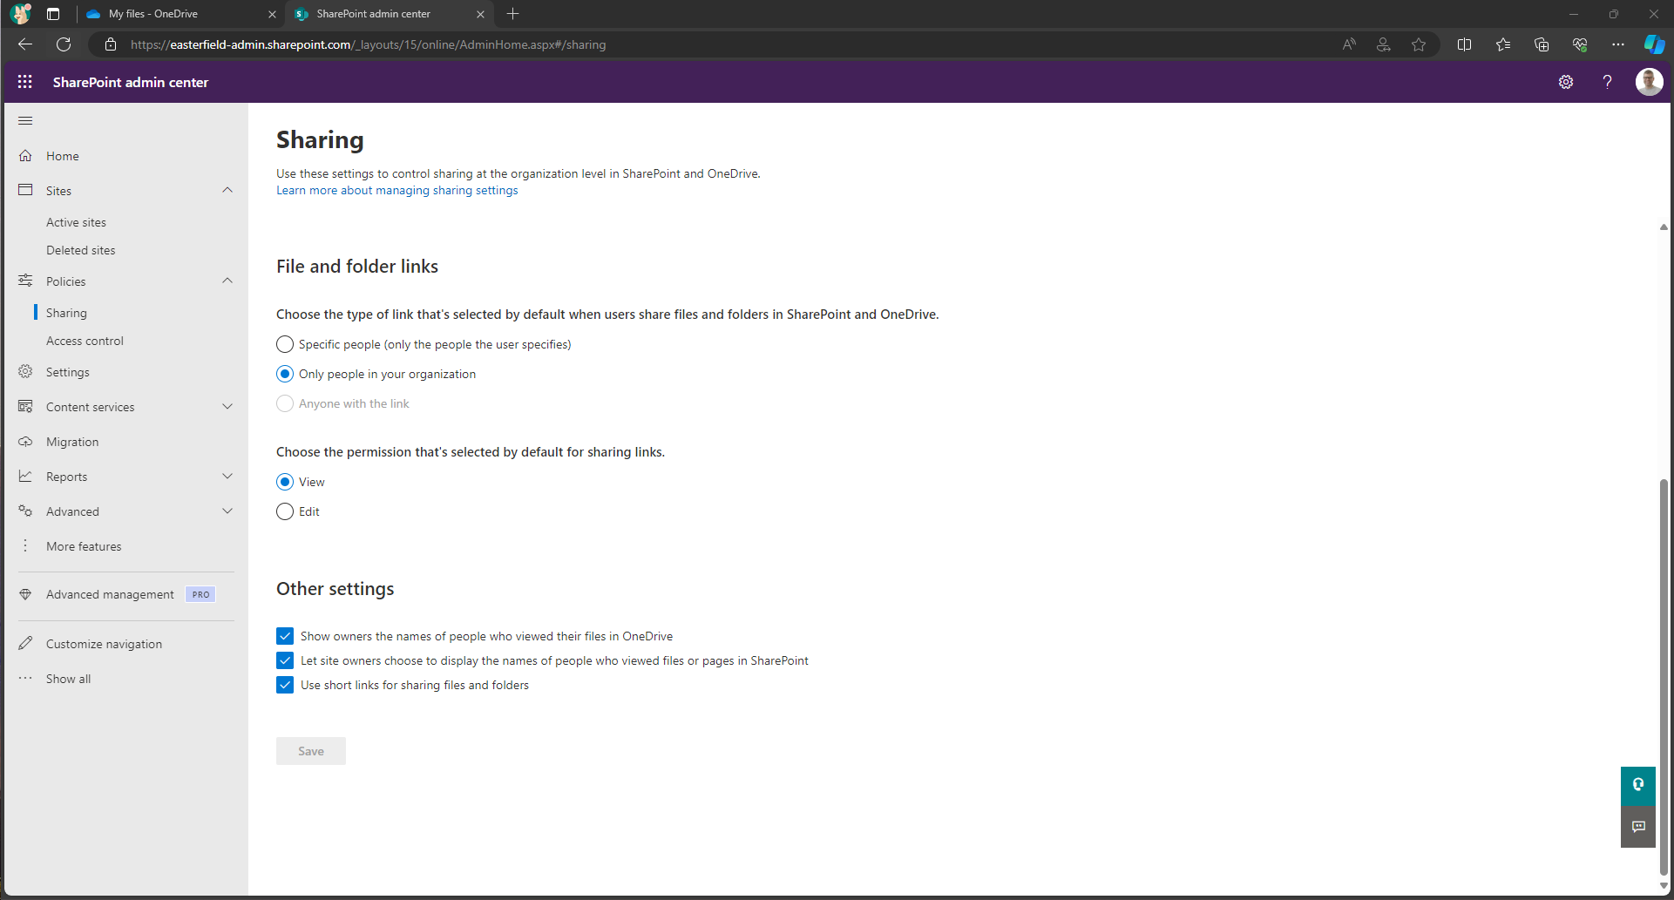Refresh the page

tap(64, 44)
